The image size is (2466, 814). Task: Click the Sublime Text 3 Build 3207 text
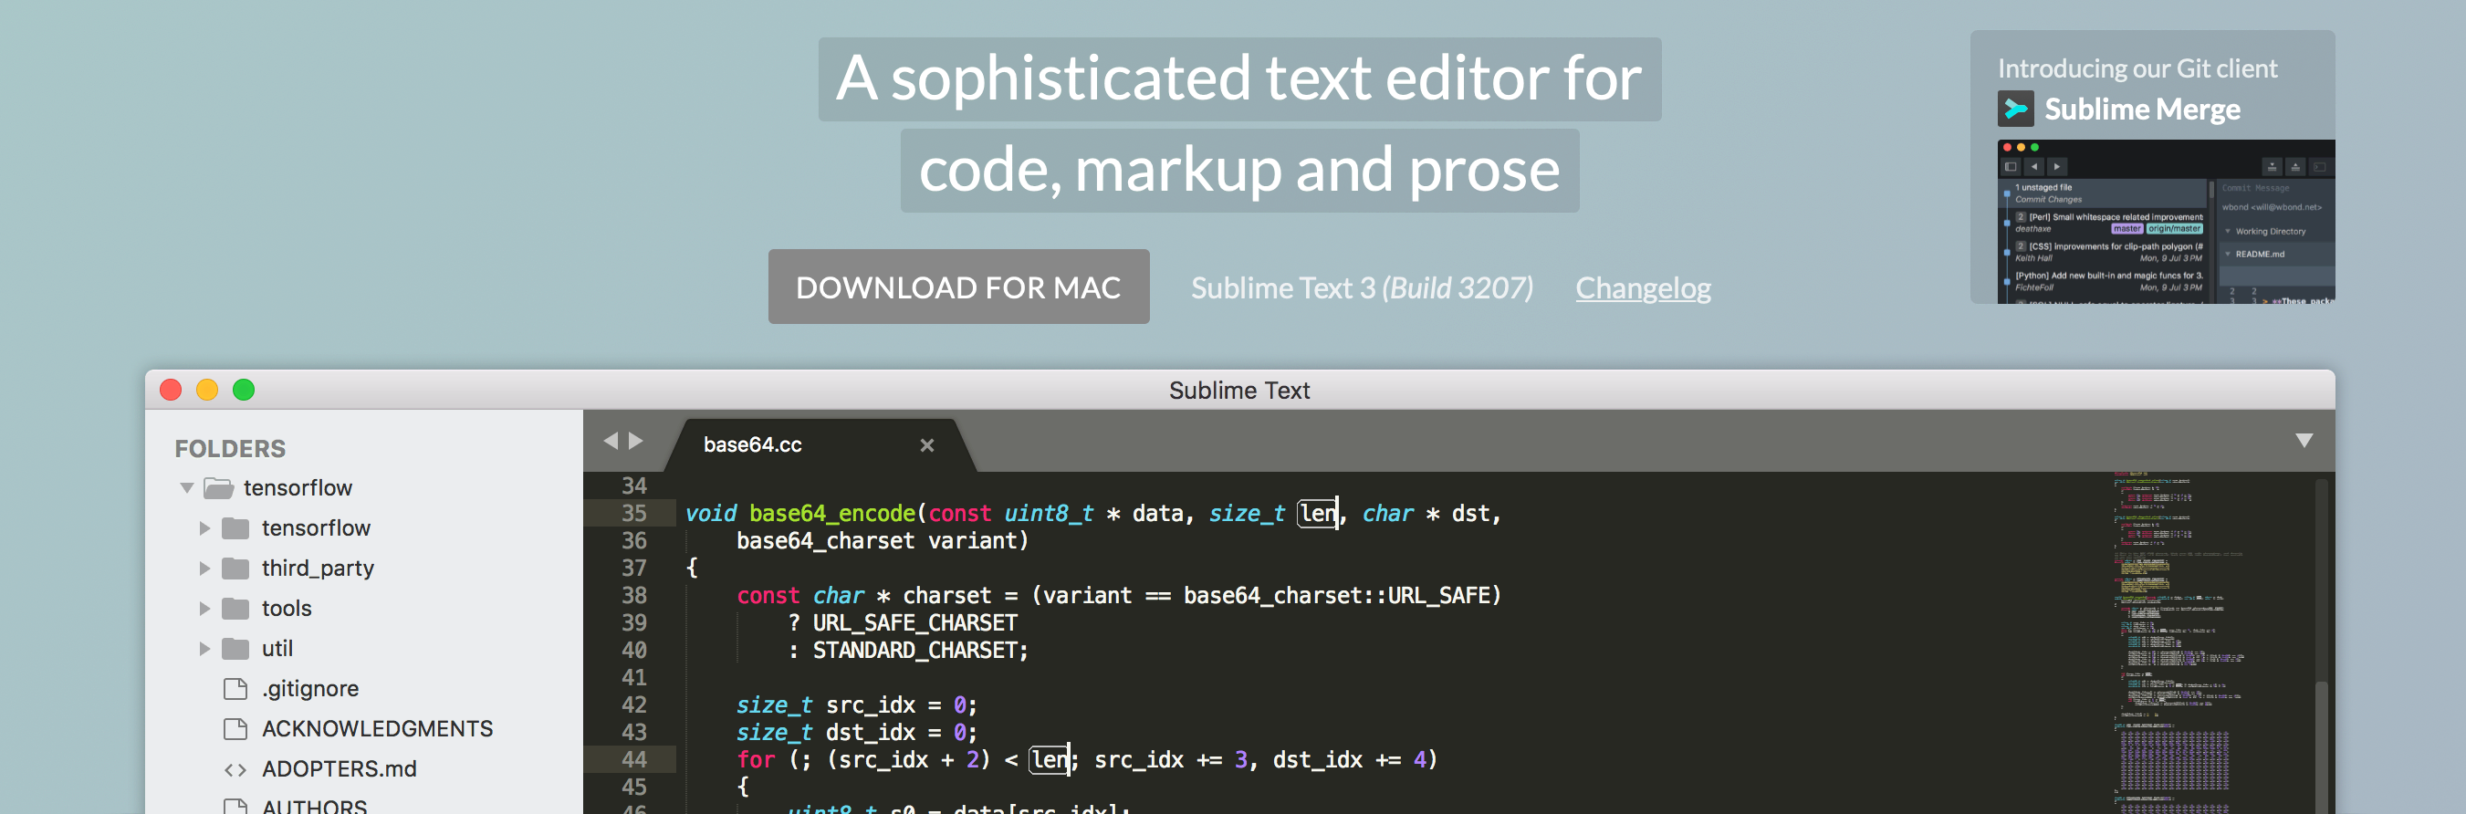(1362, 287)
